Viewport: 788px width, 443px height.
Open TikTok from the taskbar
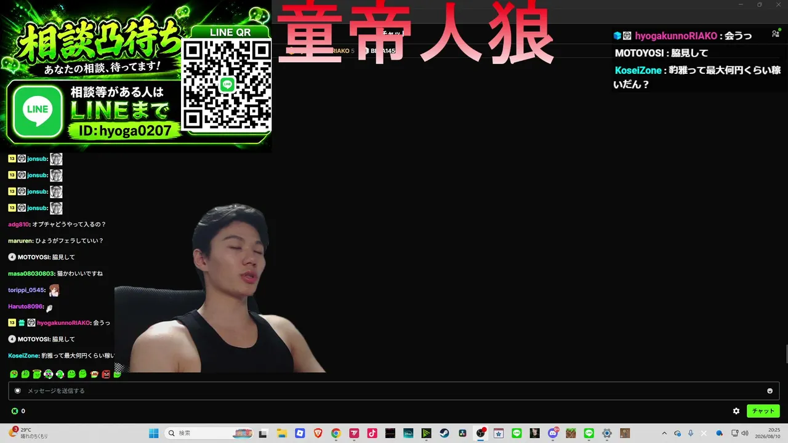372,433
